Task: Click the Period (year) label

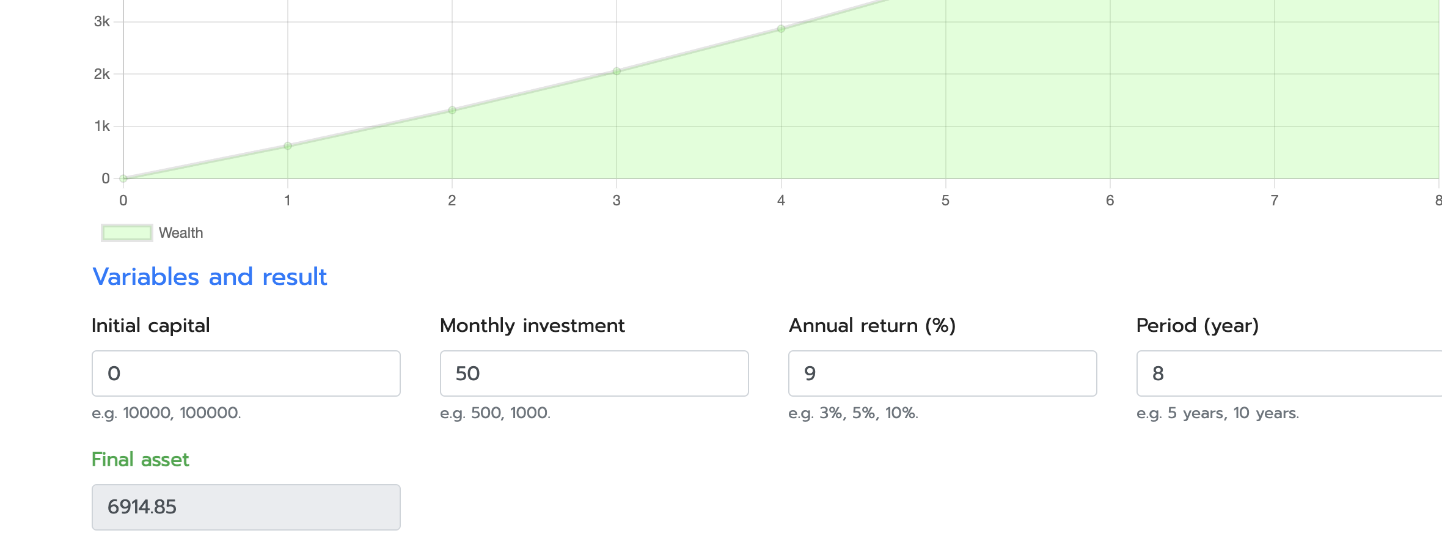Action: click(x=1198, y=325)
